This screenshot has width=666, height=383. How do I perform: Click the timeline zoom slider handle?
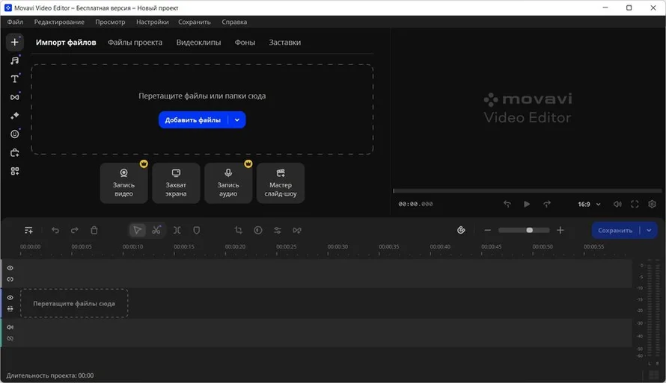tap(529, 230)
